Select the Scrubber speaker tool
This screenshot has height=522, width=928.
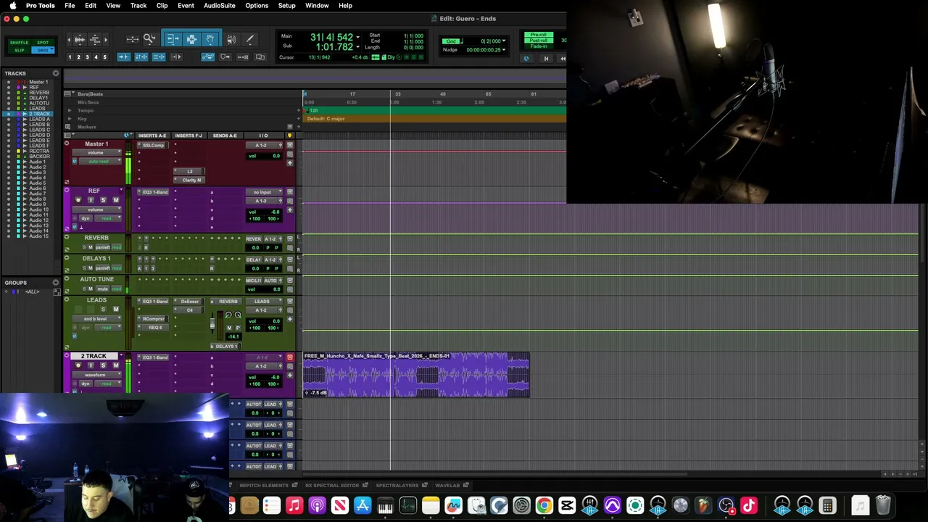231,39
